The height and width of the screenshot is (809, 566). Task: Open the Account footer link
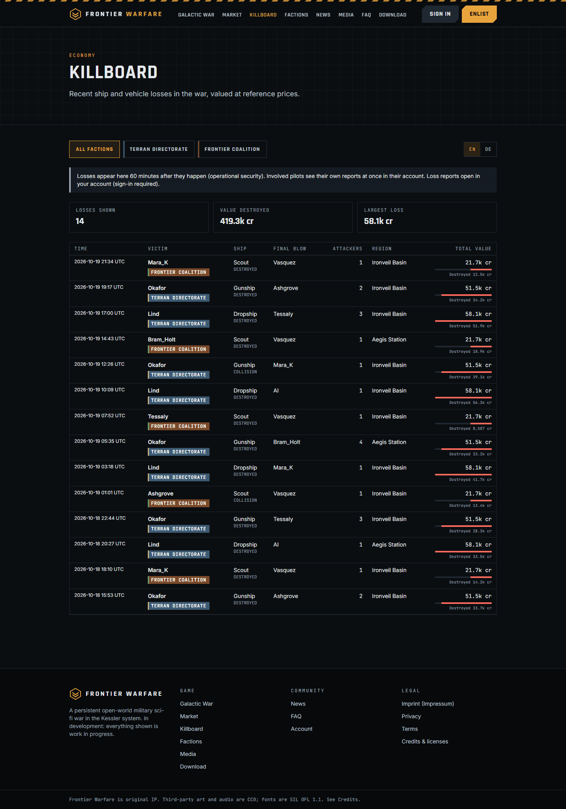click(x=302, y=729)
